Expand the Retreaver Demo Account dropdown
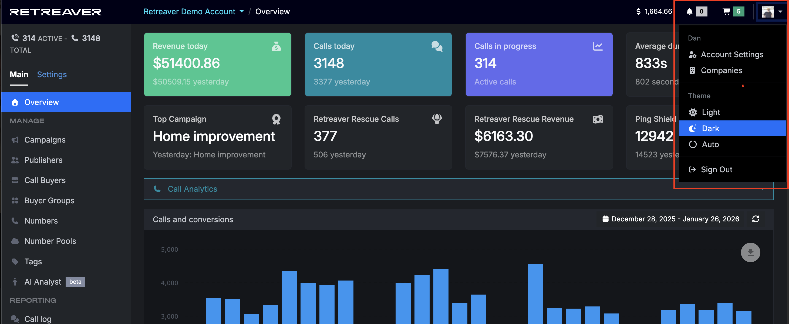The image size is (789, 324). point(194,12)
